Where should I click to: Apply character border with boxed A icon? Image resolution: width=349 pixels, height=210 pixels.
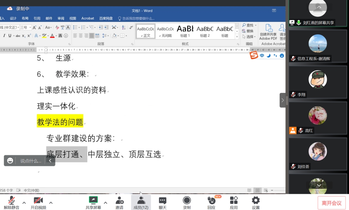coord(68,27)
